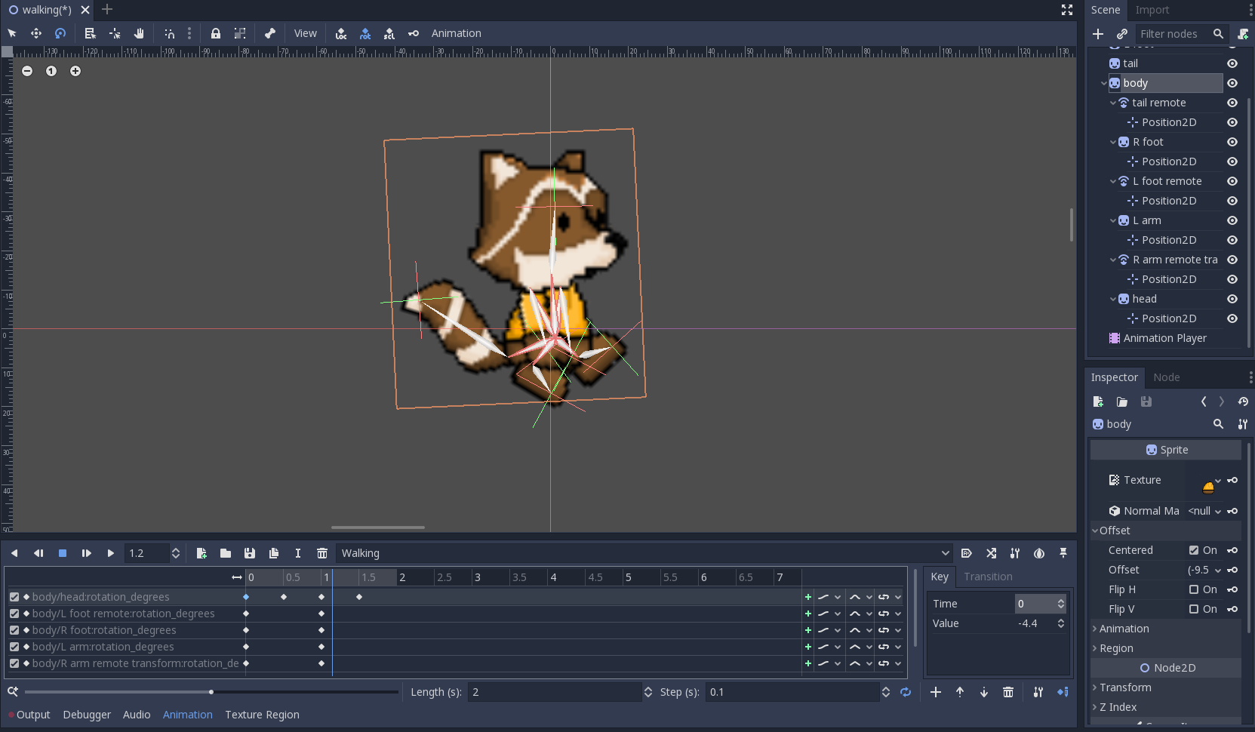The height and width of the screenshot is (732, 1255).
Task: Open the Node tab beside Inspector
Action: [x=1167, y=377]
